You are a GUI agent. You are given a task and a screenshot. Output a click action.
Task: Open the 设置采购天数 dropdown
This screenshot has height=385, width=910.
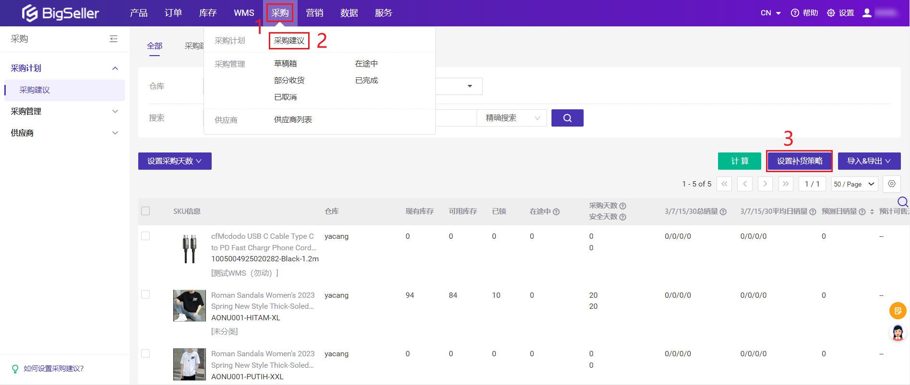point(175,161)
